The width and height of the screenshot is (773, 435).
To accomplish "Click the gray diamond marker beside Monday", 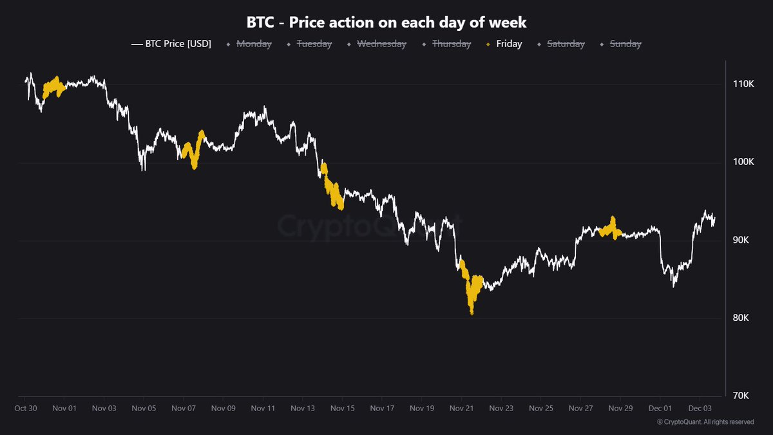I will coord(228,44).
